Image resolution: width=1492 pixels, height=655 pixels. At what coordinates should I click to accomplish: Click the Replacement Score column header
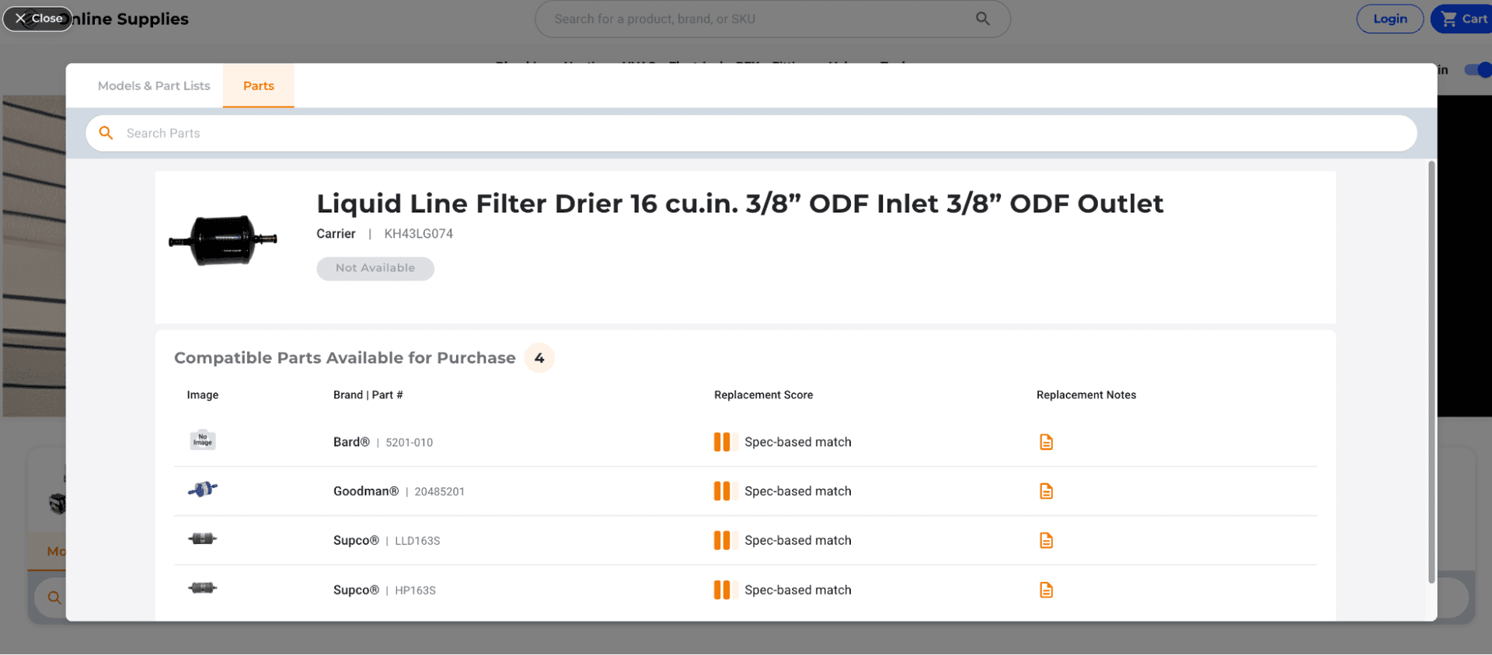[x=763, y=395]
